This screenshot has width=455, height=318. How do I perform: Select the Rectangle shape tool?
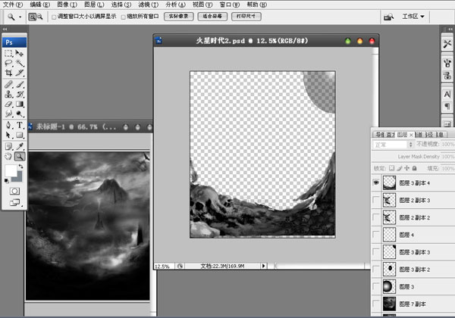click(x=20, y=135)
